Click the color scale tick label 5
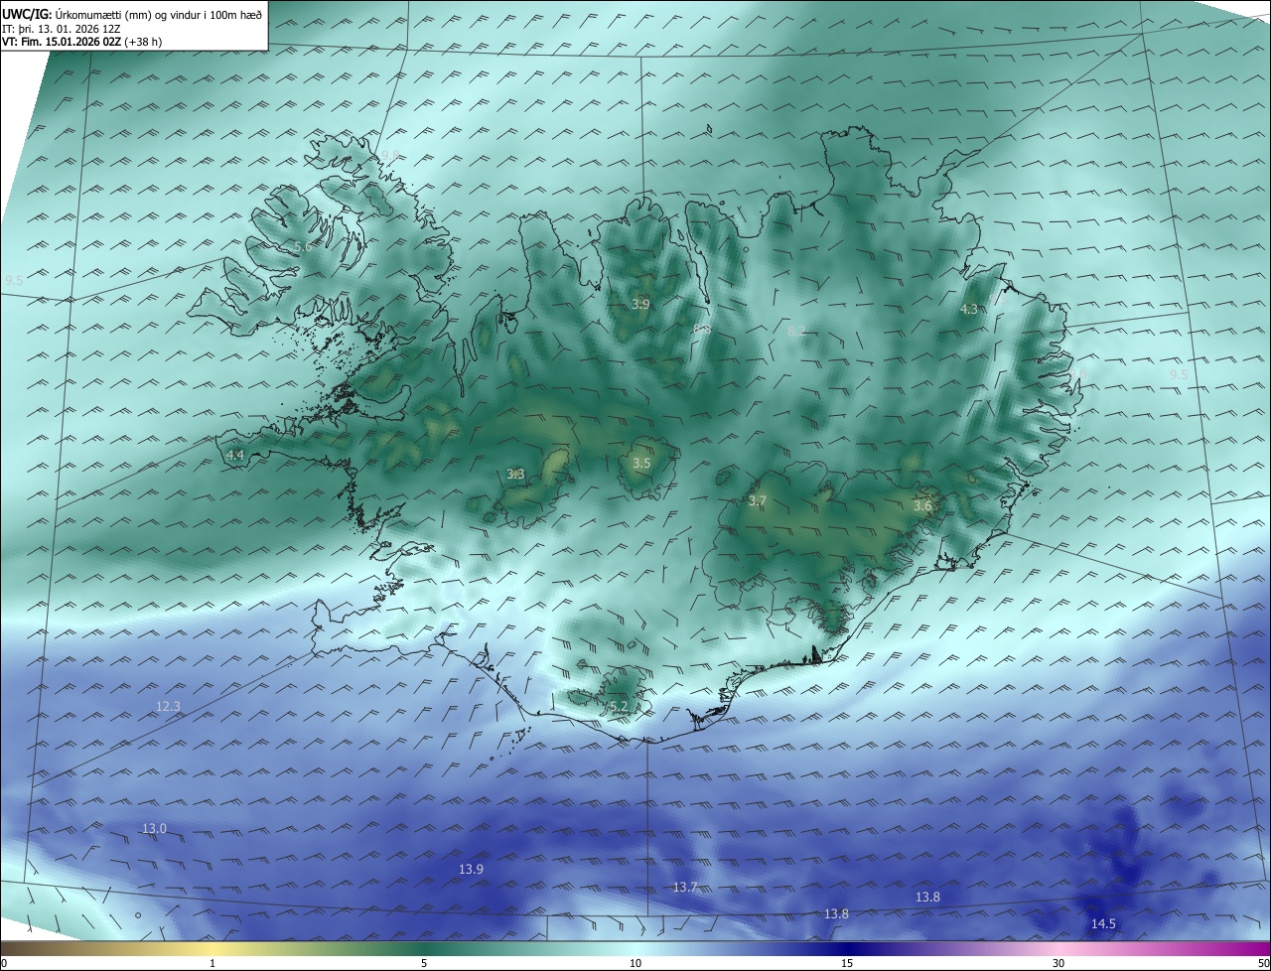Image resolution: width=1271 pixels, height=971 pixels. (x=424, y=963)
